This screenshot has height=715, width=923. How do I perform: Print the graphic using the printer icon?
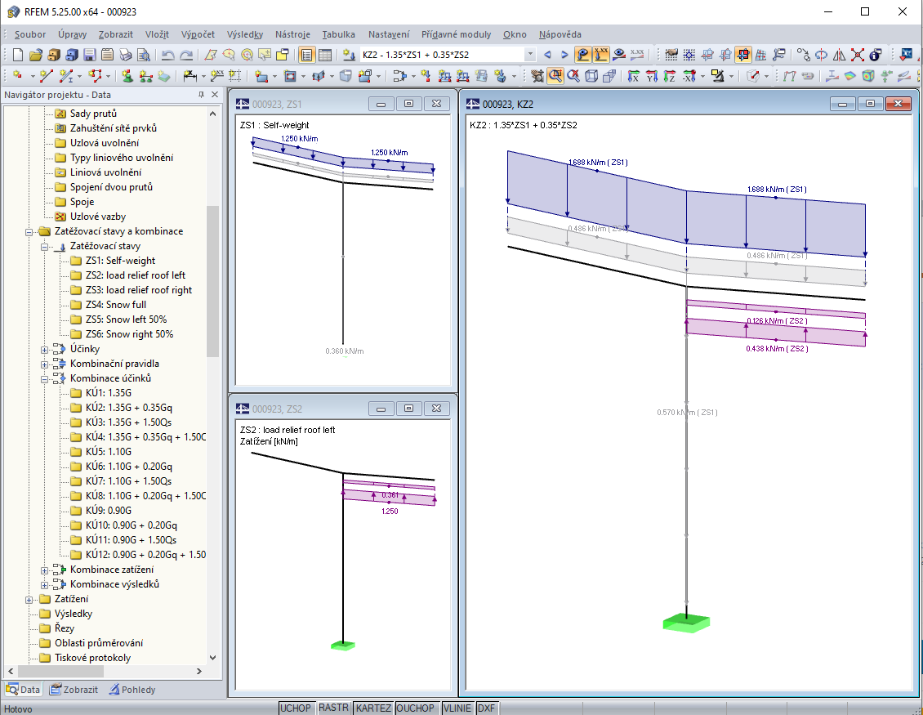click(x=126, y=55)
